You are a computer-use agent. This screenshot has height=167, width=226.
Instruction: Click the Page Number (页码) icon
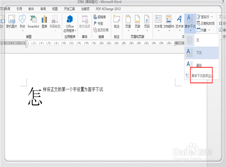coord(147,19)
